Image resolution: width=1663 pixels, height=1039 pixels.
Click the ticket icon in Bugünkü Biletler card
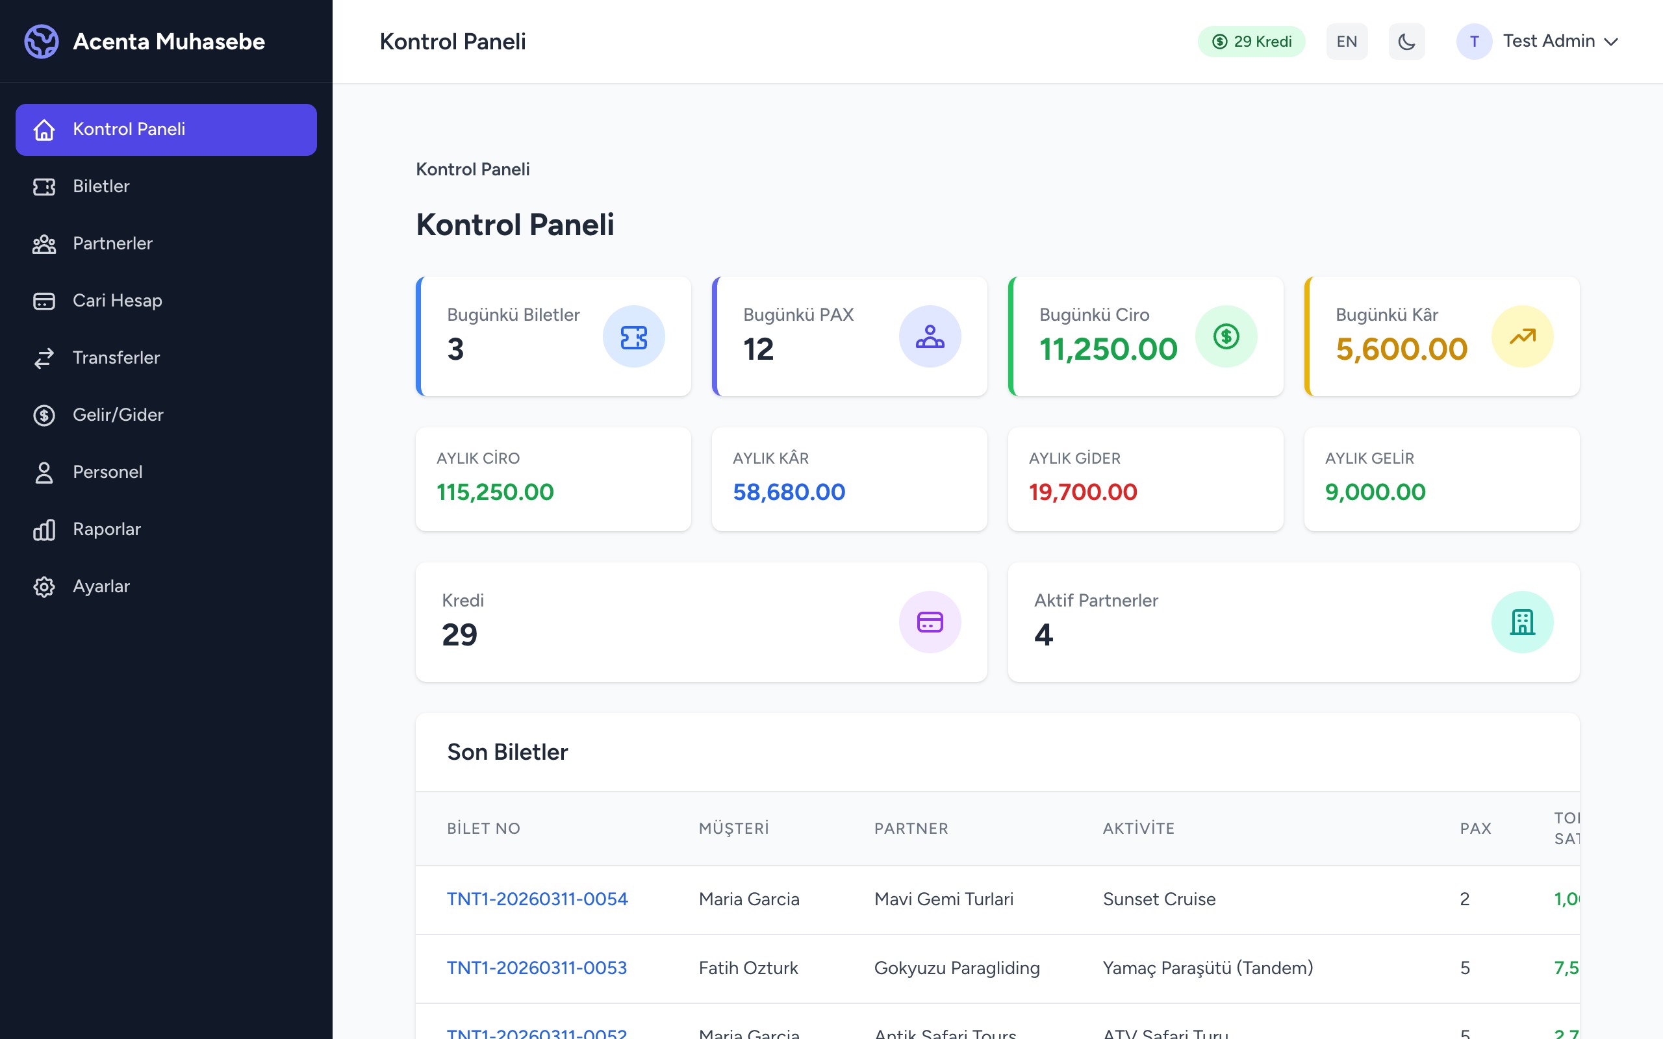(x=633, y=337)
